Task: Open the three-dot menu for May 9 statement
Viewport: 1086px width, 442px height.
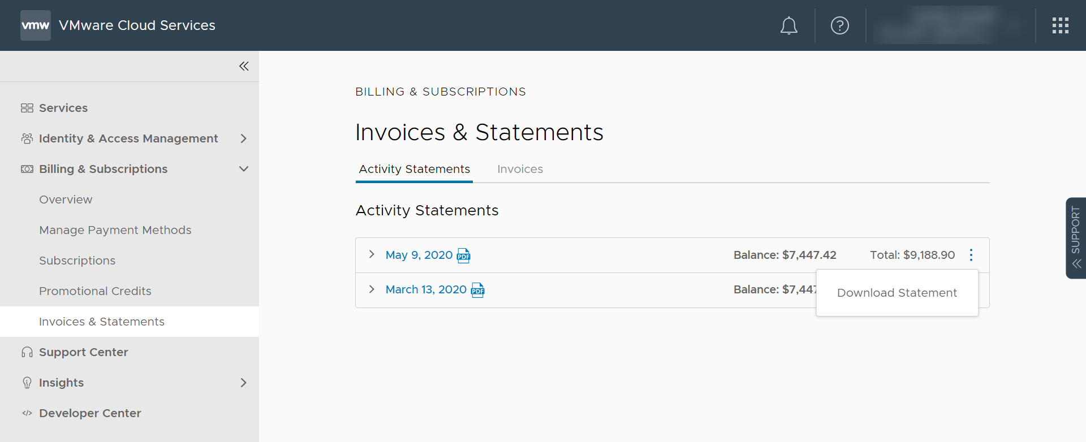Action: tap(971, 255)
